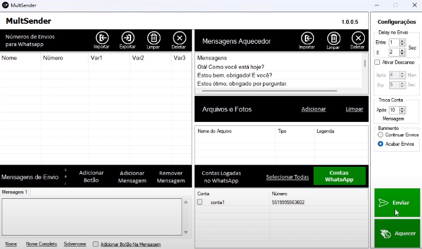This screenshot has width=422, height=249.
Task: Increase the Entre delay value
Action: pyautogui.click(x=402, y=41)
